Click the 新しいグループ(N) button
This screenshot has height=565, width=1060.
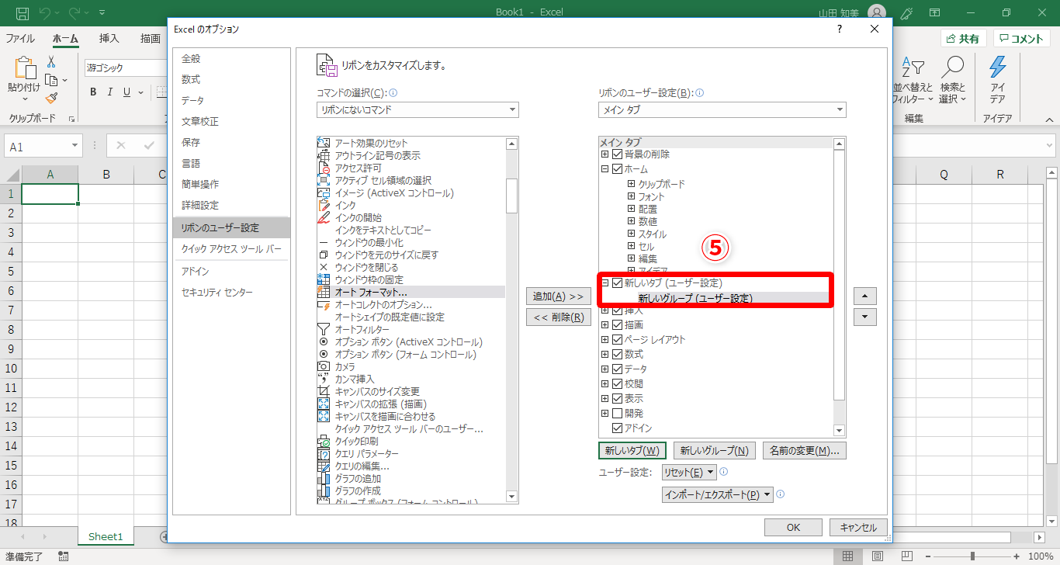(x=714, y=451)
